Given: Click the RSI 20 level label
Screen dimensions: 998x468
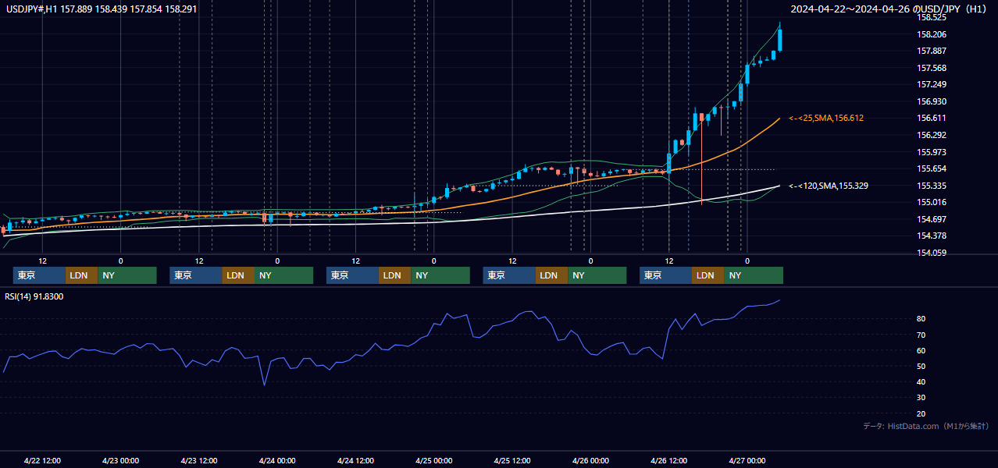Looking at the screenshot, I should click(921, 413).
